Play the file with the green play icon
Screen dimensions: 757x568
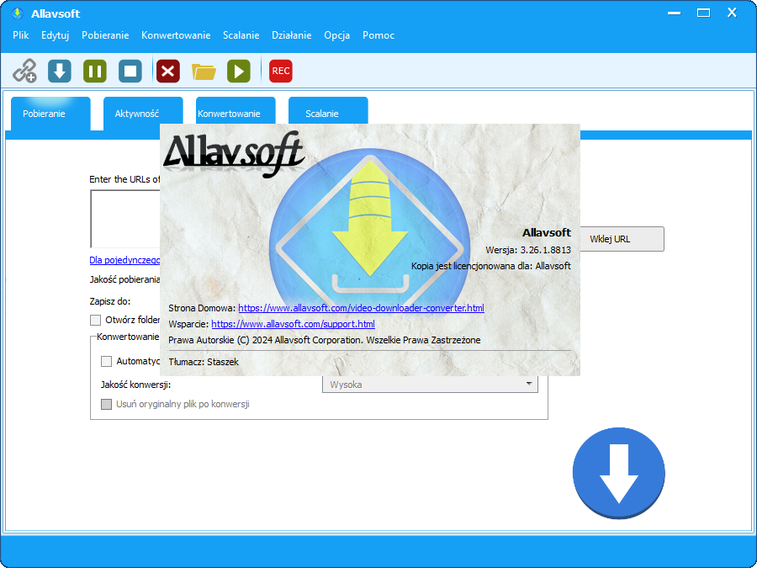tap(239, 71)
